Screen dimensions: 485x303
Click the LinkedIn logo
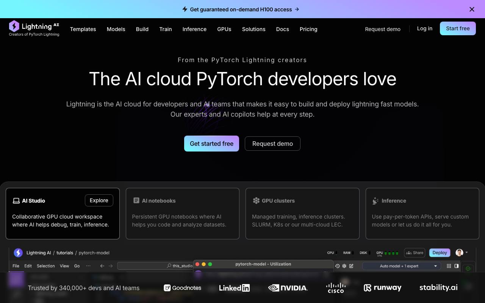(235, 288)
